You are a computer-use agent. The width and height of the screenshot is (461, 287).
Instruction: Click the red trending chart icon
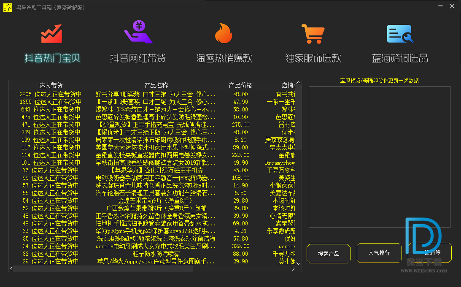(x=52, y=33)
